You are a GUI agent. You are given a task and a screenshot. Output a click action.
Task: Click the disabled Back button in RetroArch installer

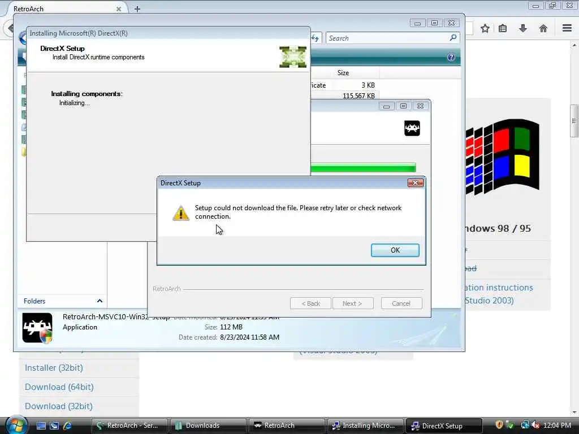(x=310, y=303)
